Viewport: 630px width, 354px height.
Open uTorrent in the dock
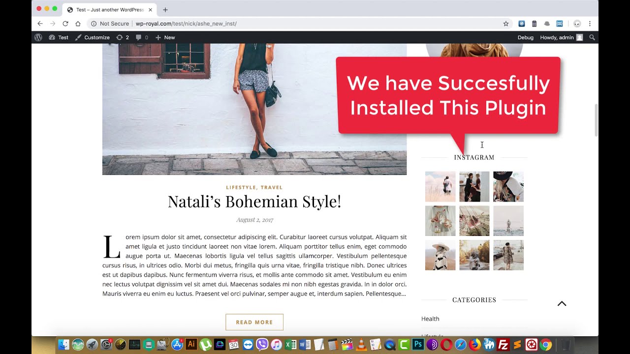tap(206, 345)
